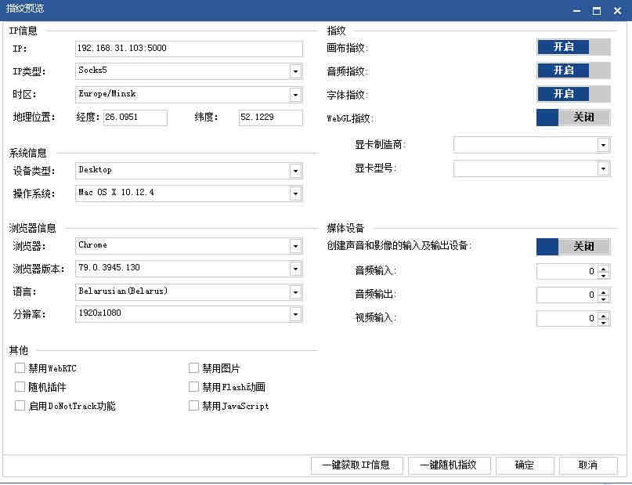Screen dimensions: 632x485
Task: Check the 启用DoNotTrack功能 checkbox
Action: coord(20,405)
